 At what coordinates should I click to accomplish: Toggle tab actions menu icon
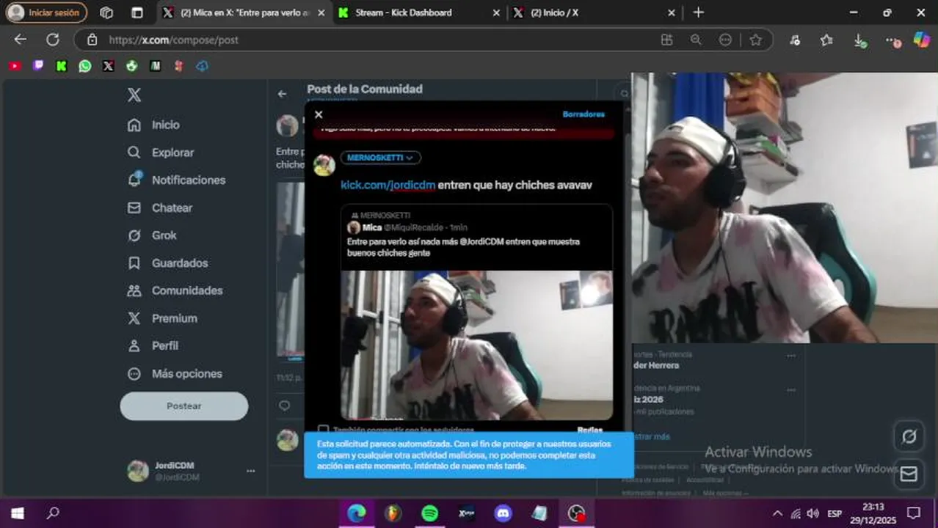(x=137, y=12)
